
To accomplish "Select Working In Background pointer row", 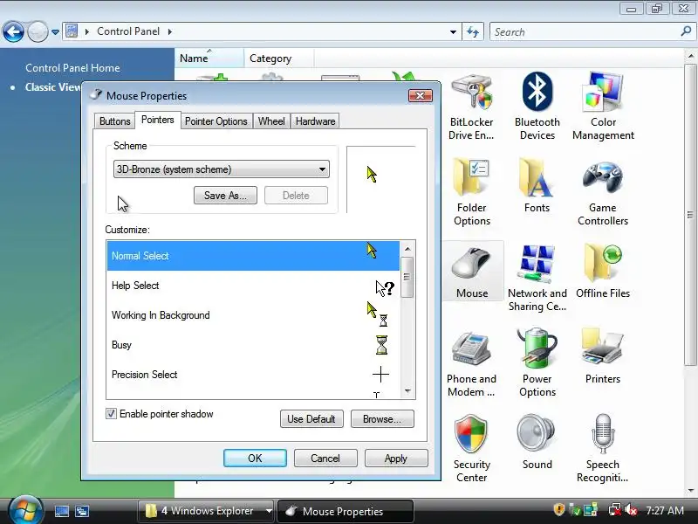I will pyautogui.click(x=253, y=315).
